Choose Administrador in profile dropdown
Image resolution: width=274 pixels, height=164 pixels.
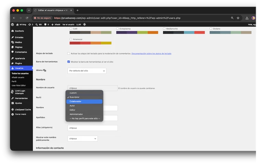(84, 114)
